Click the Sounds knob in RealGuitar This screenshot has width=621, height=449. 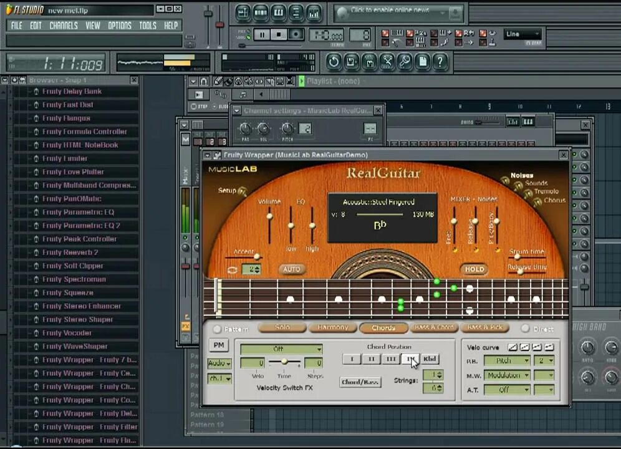click(518, 185)
